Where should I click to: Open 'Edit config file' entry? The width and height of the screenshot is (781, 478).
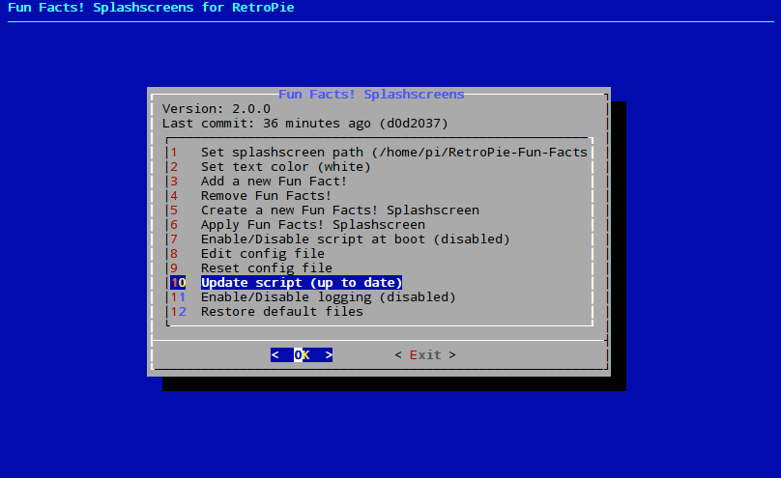pyautogui.click(x=247, y=253)
